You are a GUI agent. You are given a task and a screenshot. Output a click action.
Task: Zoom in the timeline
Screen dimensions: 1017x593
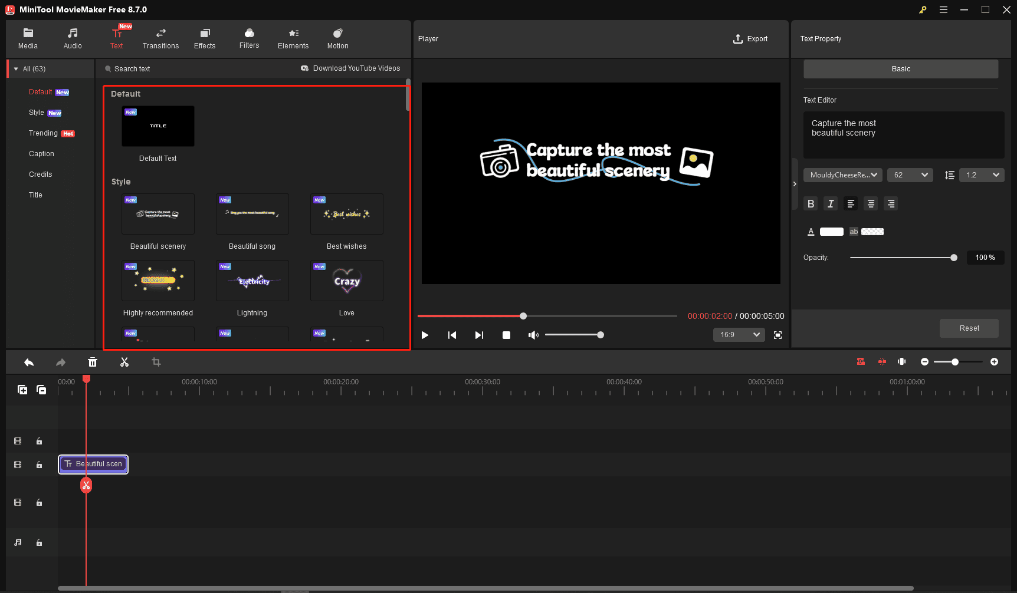(x=994, y=362)
